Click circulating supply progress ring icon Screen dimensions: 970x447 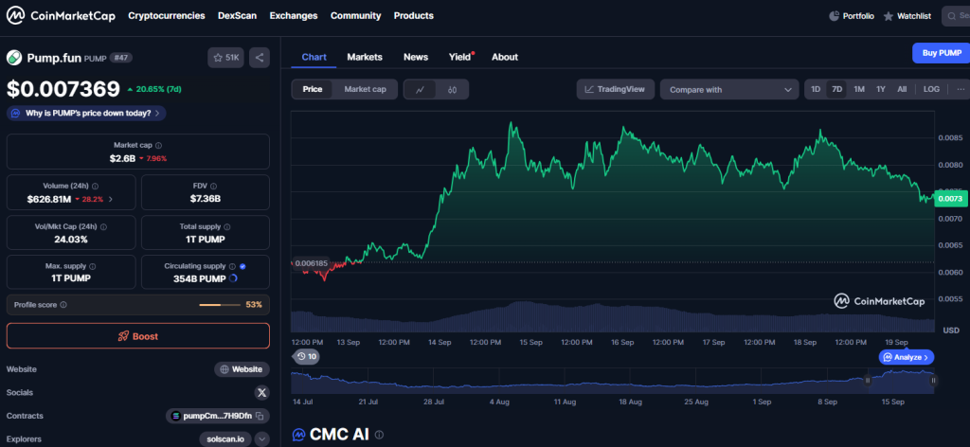(x=233, y=278)
